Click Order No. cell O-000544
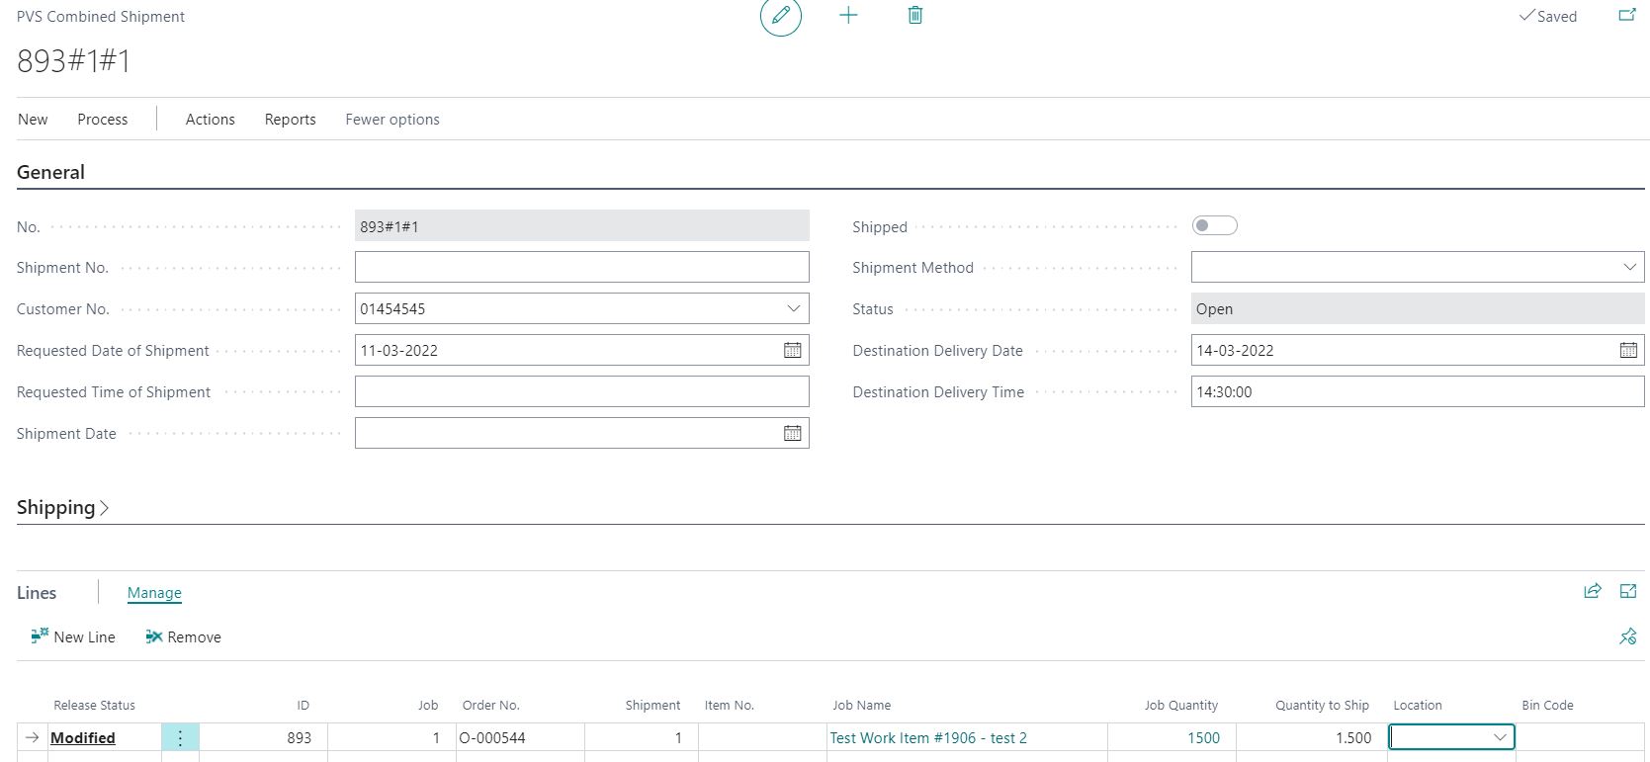Viewport: 1650px width, 762px height. [x=520, y=737]
